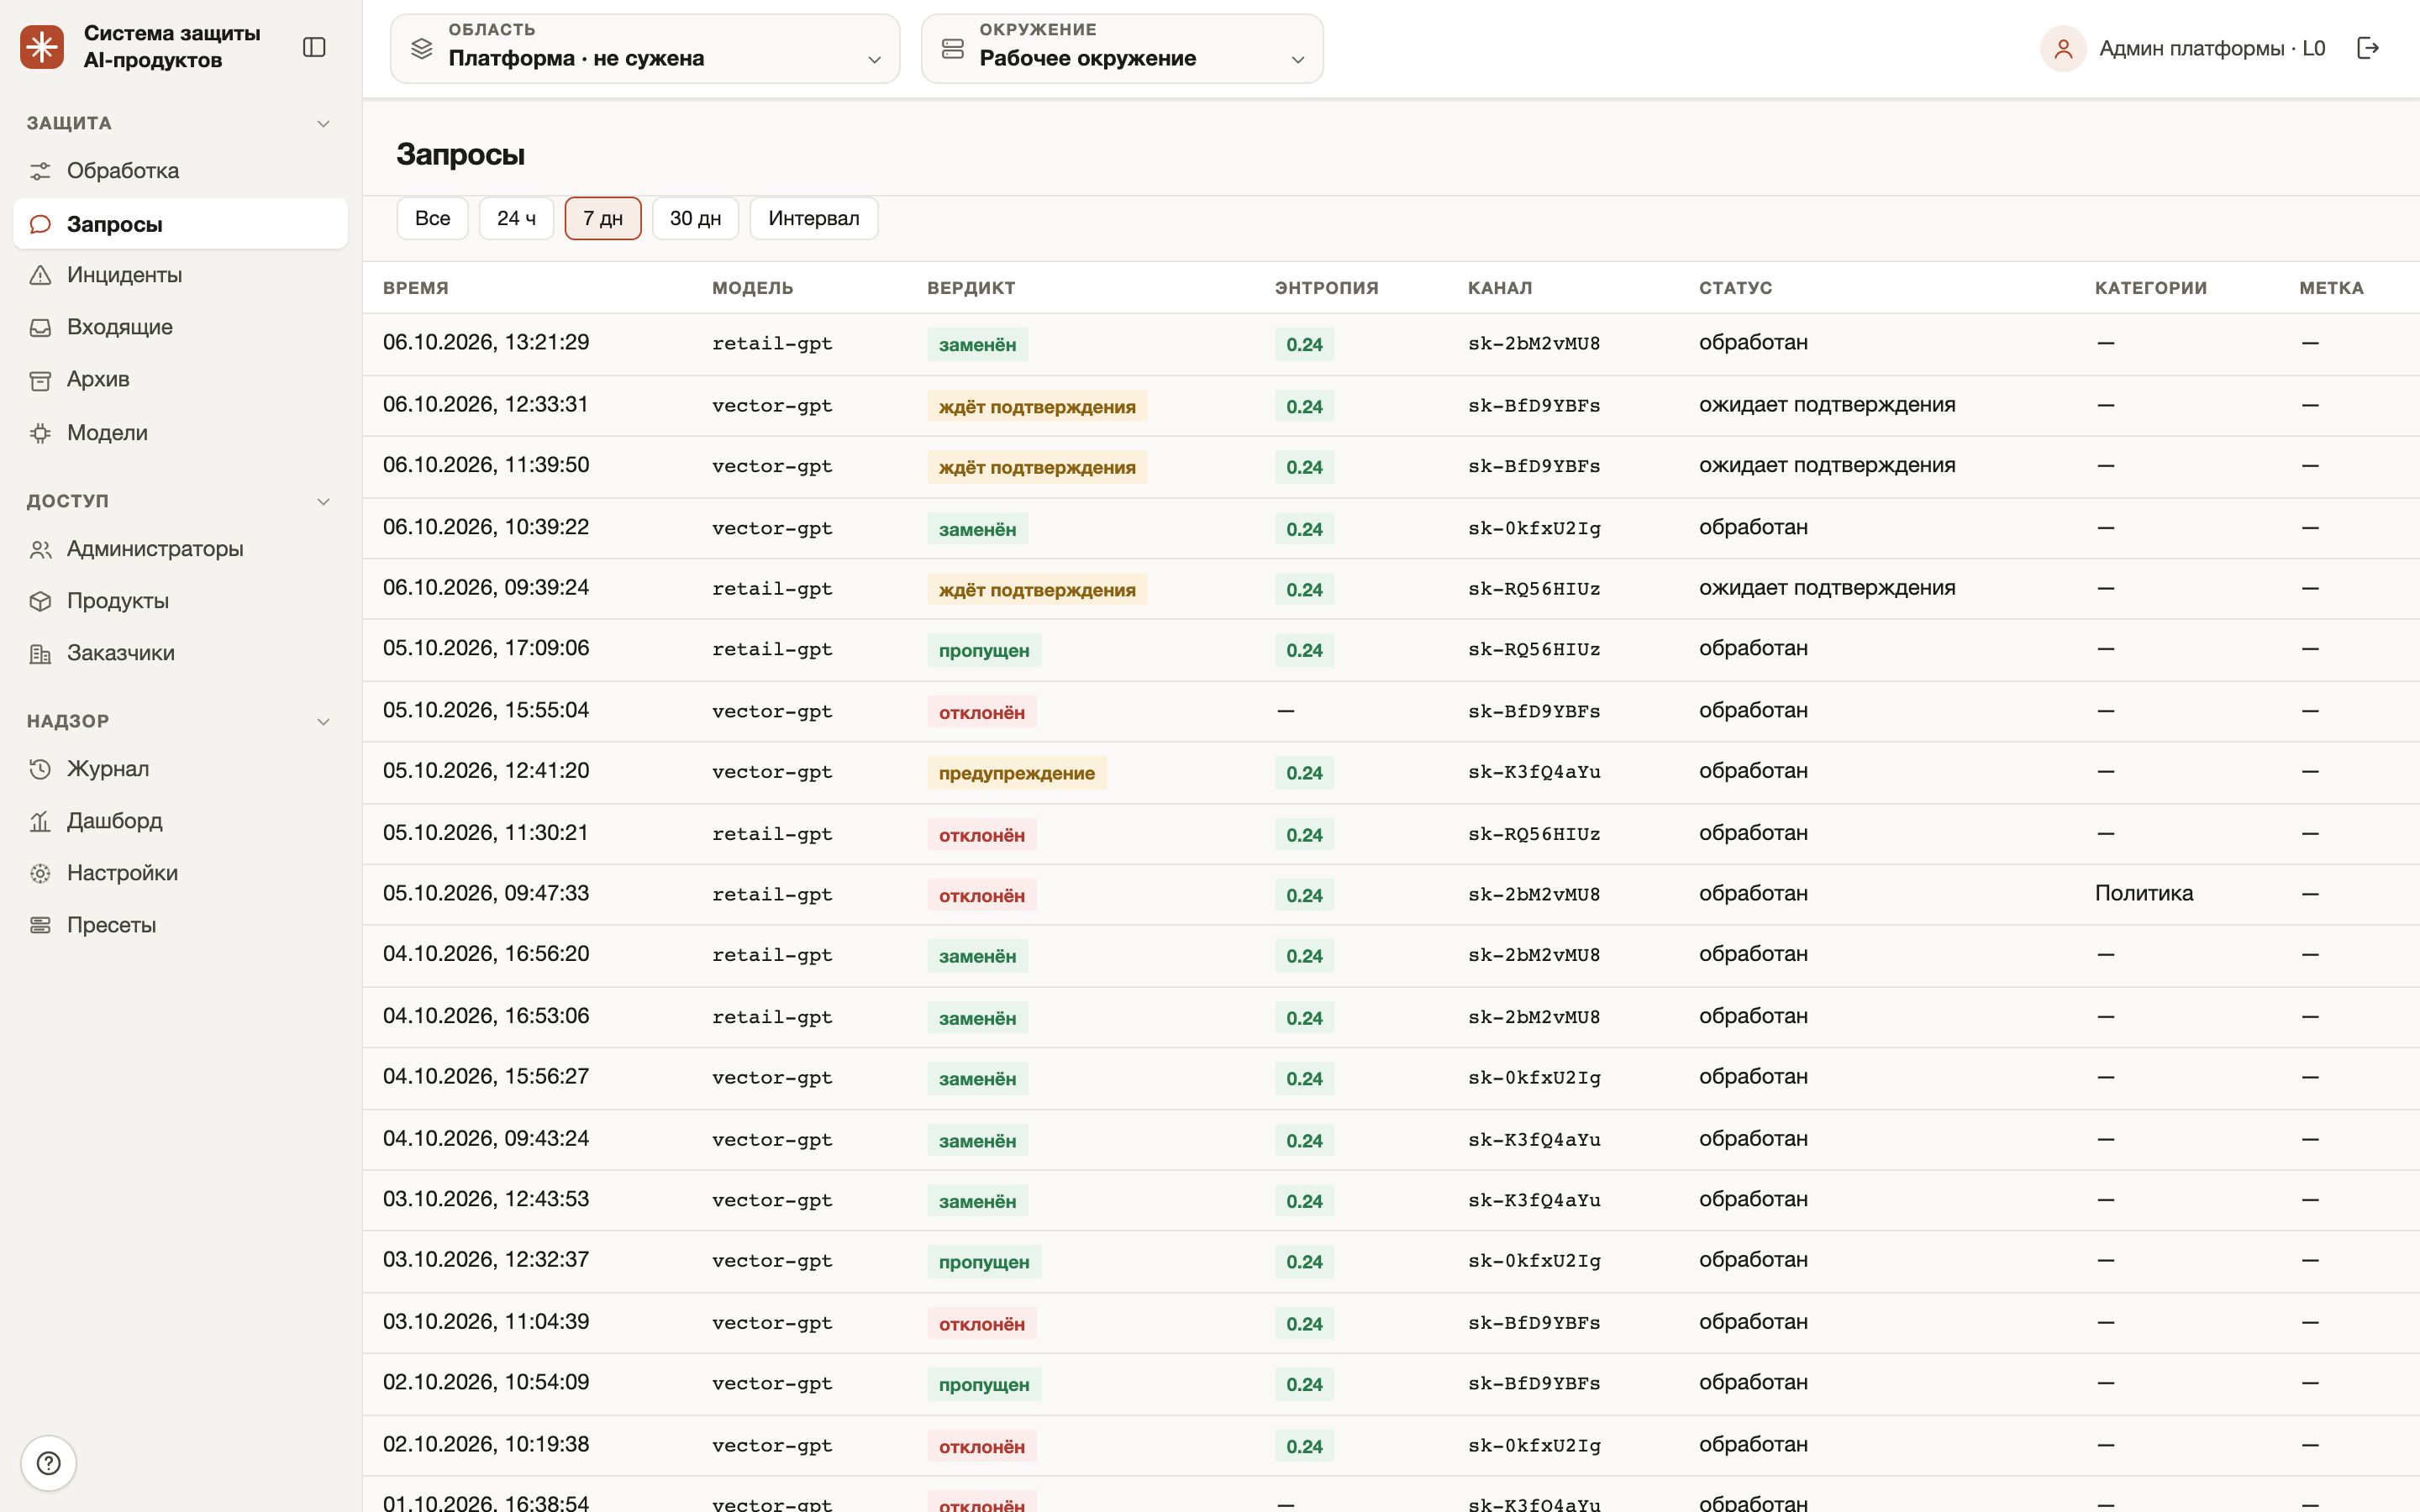Image resolution: width=2420 pixels, height=1512 pixels.
Task: Click the user avatar icon
Action: (x=2062, y=48)
